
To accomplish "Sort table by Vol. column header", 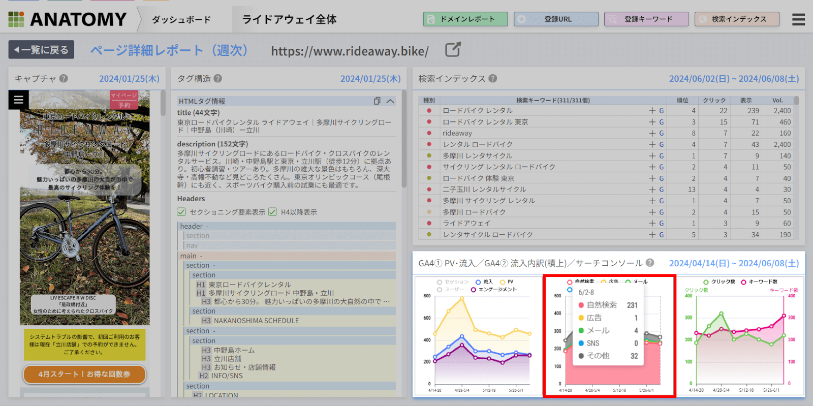I will (777, 100).
